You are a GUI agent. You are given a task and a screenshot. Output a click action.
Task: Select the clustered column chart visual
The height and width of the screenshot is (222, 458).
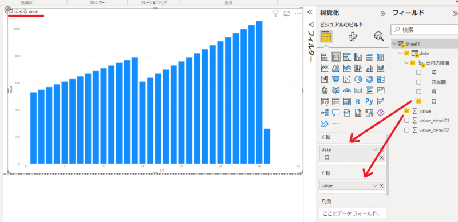(358, 57)
